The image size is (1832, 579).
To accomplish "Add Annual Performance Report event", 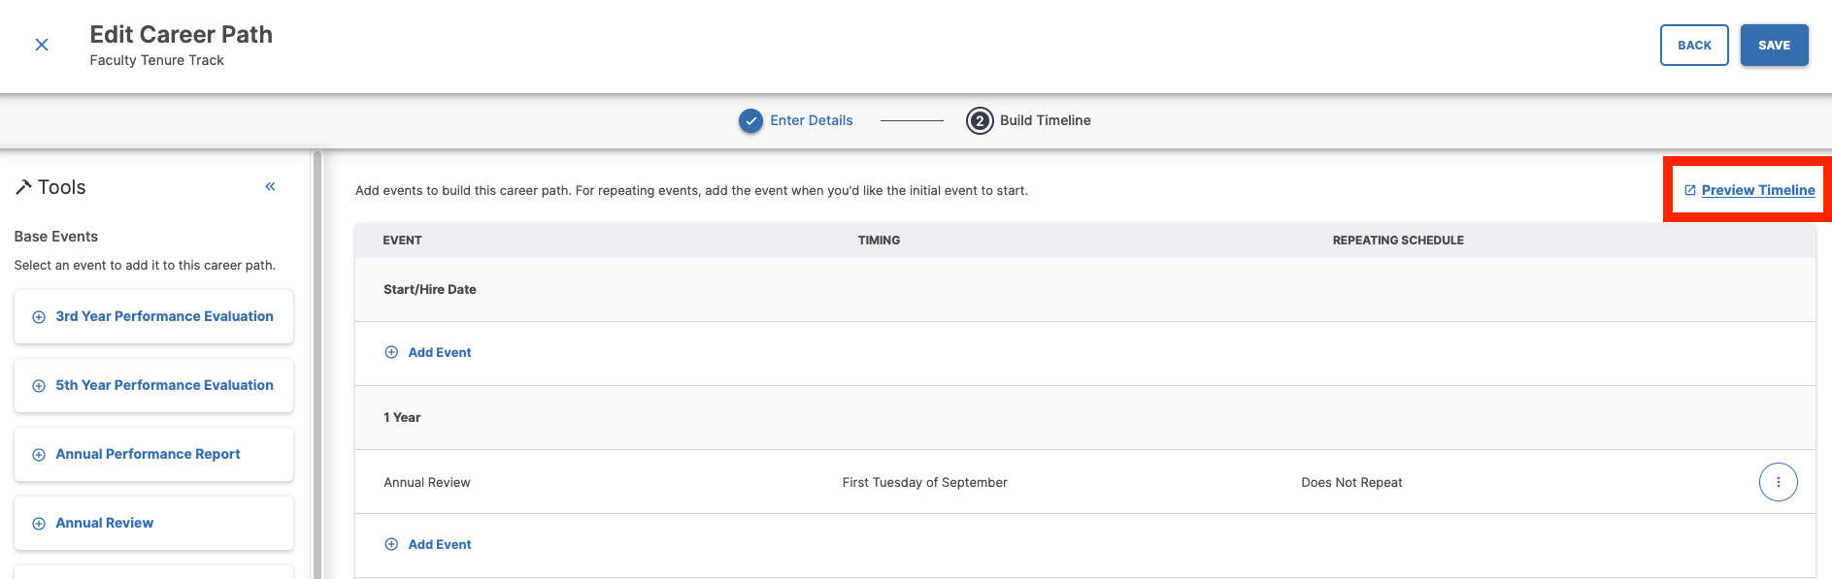I will pos(153,454).
